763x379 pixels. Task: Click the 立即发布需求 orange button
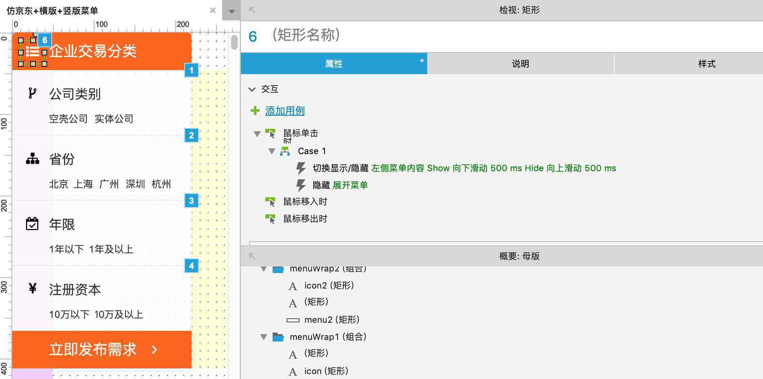[102, 349]
